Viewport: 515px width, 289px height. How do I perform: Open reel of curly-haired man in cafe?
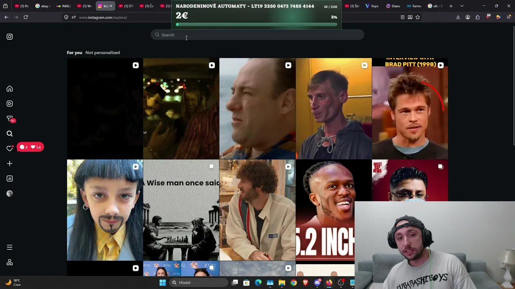click(x=257, y=210)
